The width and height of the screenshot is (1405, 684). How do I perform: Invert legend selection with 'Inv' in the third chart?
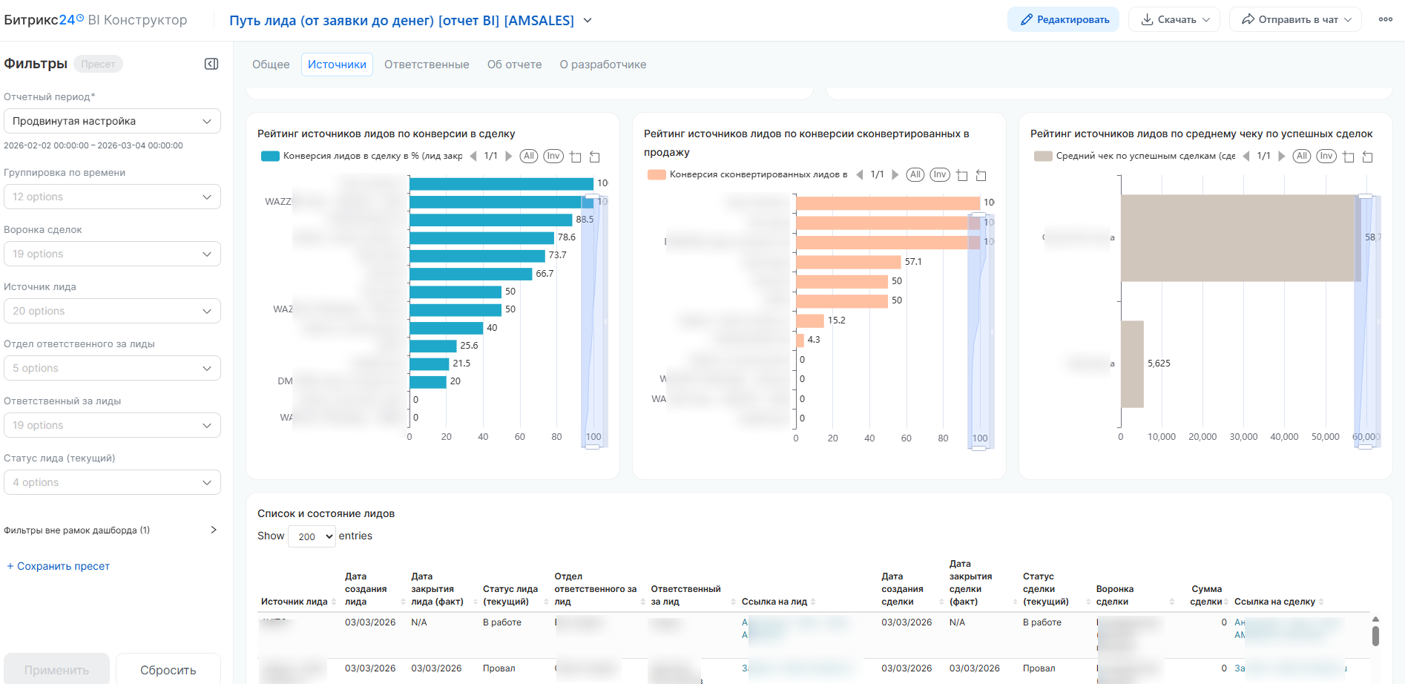pyautogui.click(x=1326, y=157)
